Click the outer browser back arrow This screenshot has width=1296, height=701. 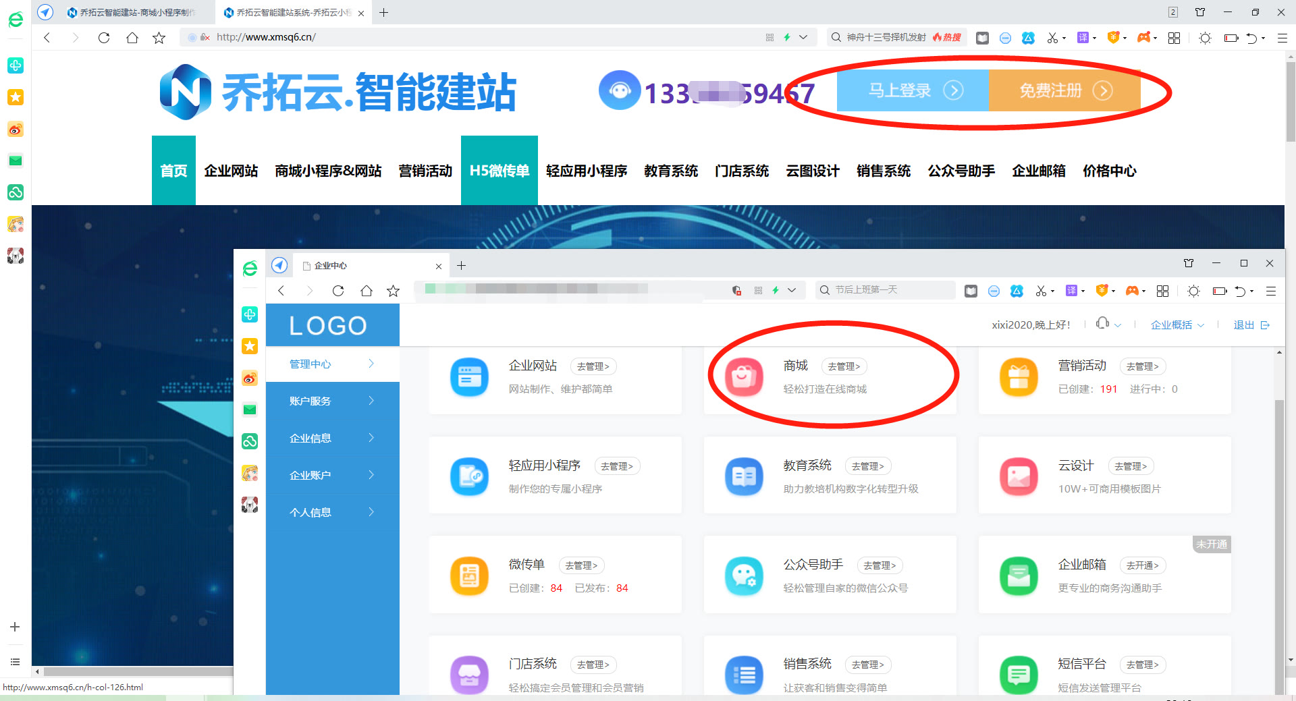point(47,38)
